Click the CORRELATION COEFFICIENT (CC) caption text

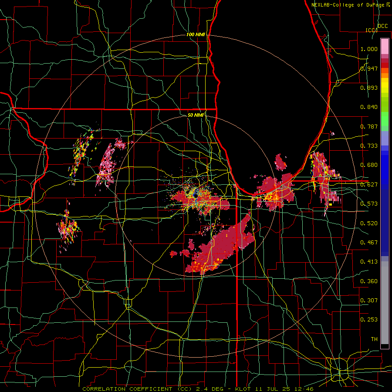pos(137,389)
